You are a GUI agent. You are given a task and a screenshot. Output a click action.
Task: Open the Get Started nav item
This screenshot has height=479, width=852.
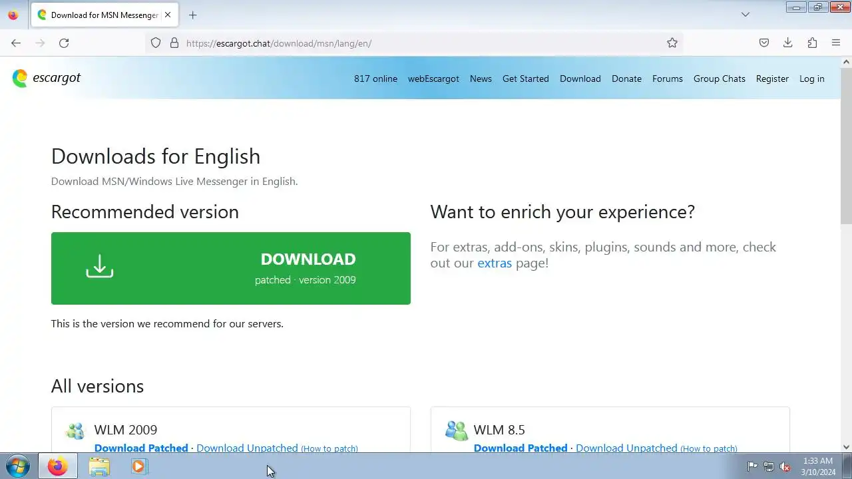526,79
